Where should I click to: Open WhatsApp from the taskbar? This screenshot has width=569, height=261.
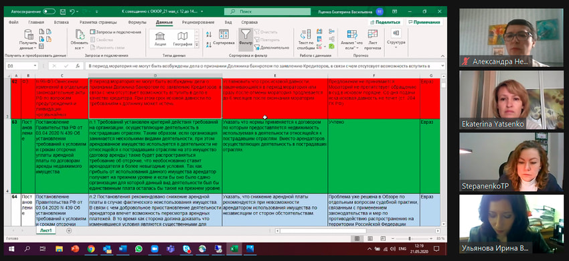click(139, 249)
